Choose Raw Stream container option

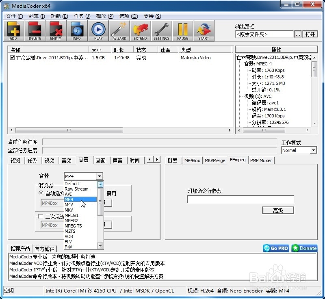[80, 189]
